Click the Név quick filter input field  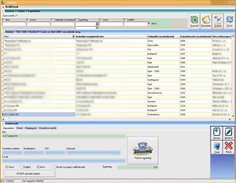coord(13,24)
